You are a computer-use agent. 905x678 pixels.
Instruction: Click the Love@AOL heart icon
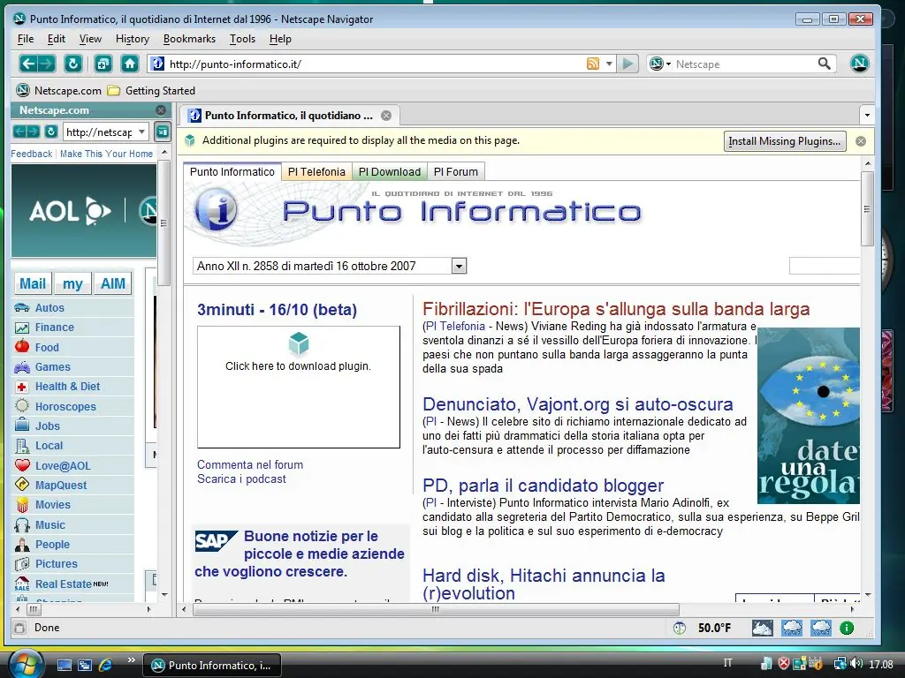(x=22, y=465)
